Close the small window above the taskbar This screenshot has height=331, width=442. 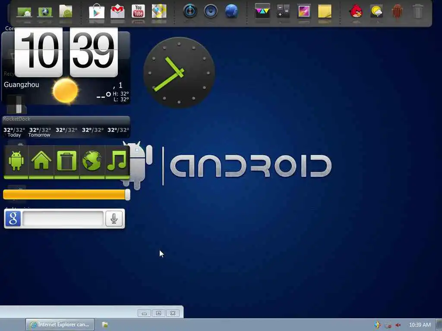173,313
